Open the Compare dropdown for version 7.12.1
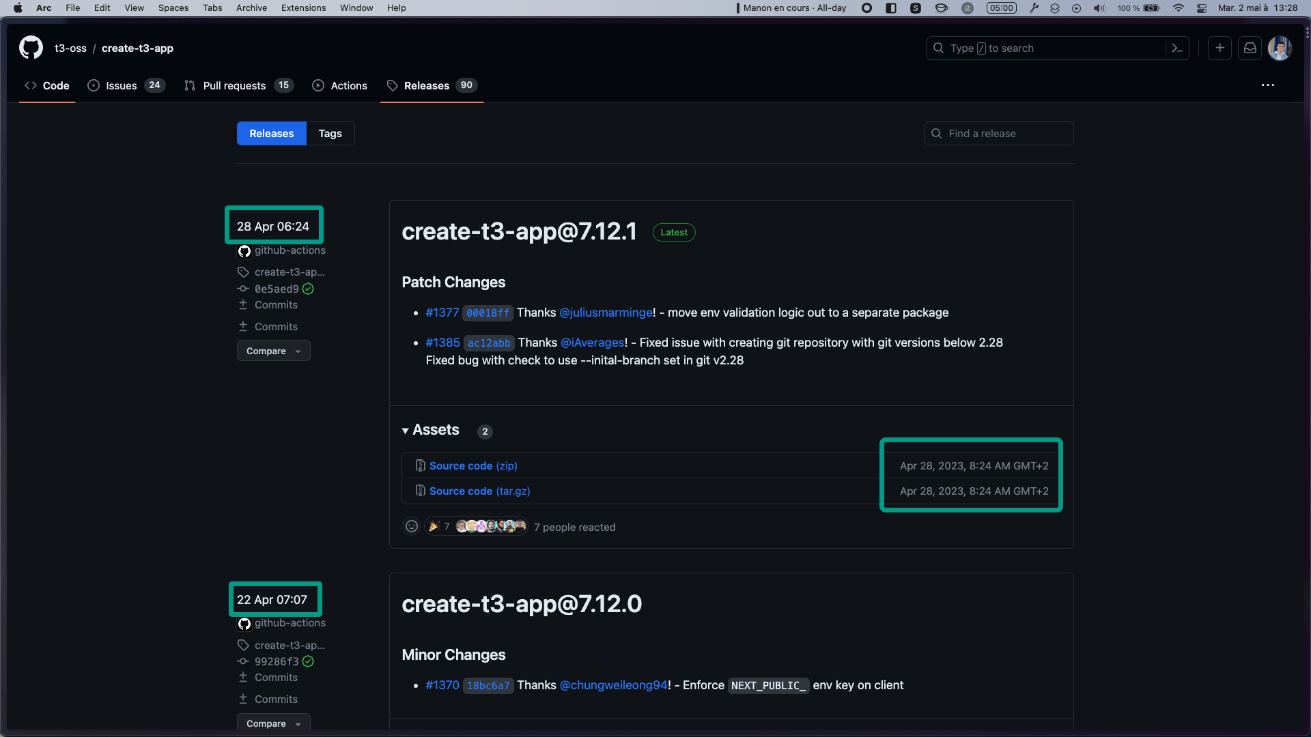This screenshot has width=1311, height=737. [273, 350]
